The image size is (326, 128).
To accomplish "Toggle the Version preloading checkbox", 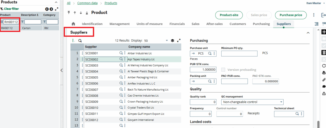I will coord(223,70).
